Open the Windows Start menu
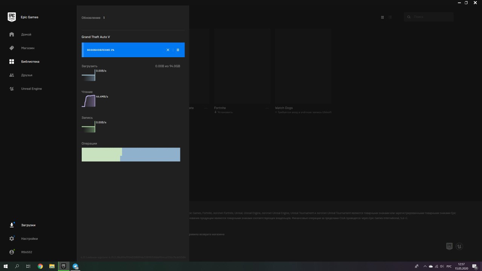Viewport: 482px width, 271px height. tap(6, 266)
